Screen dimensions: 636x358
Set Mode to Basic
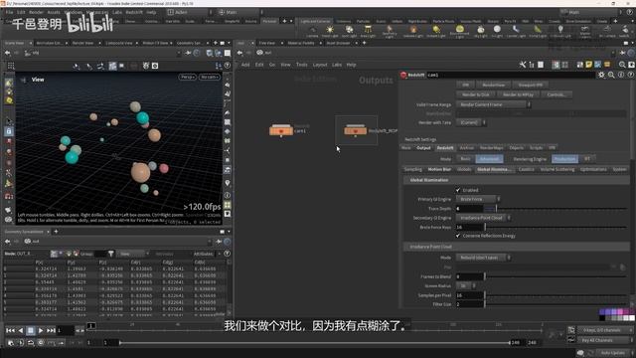[465, 159]
